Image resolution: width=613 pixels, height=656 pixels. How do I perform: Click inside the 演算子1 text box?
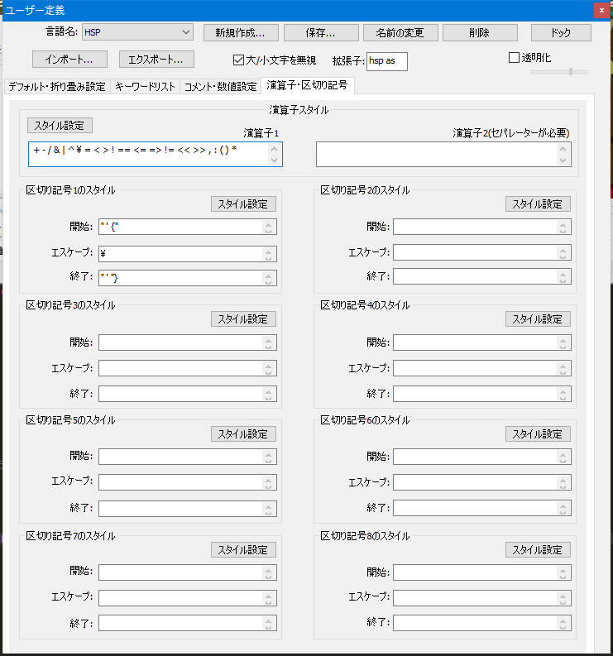148,154
